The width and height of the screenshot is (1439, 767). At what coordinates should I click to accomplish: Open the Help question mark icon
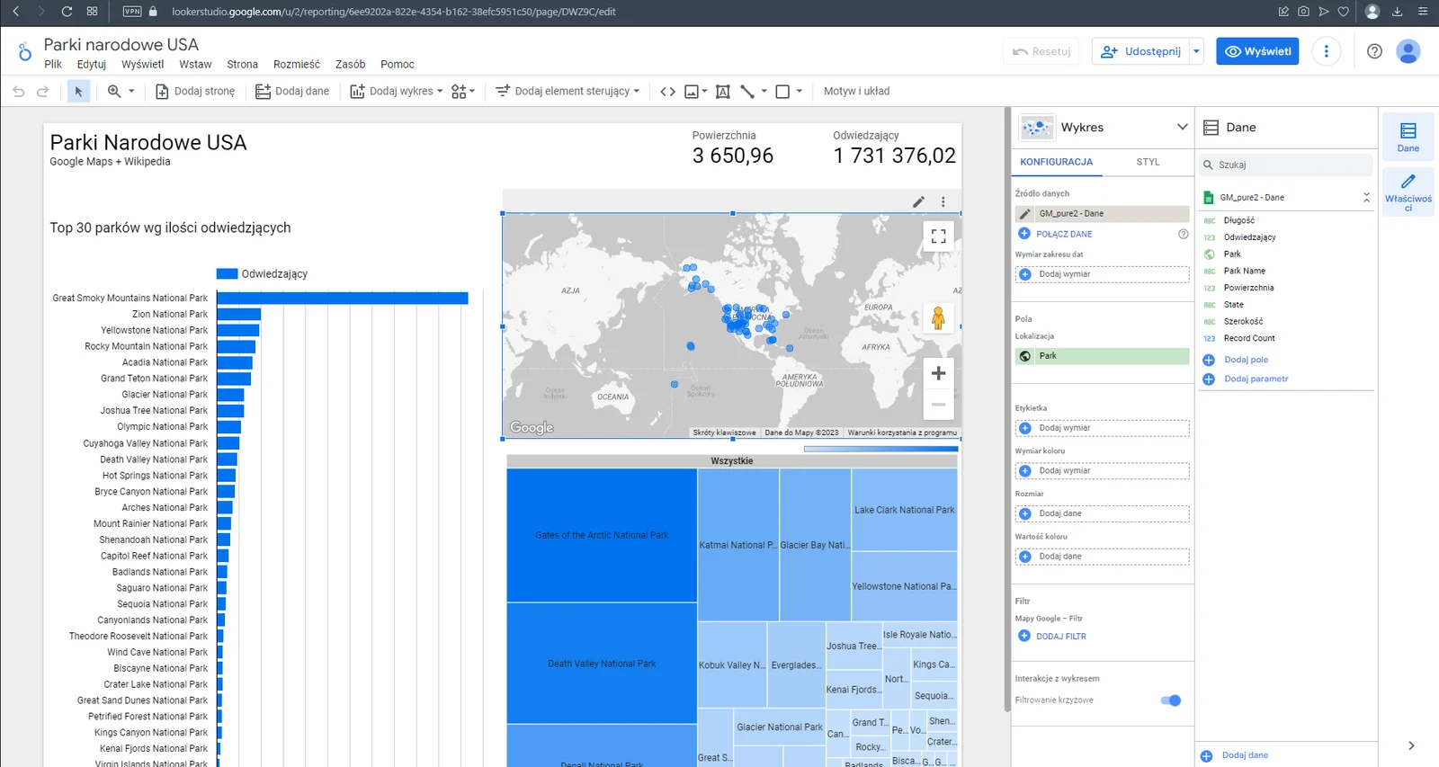[1374, 51]
